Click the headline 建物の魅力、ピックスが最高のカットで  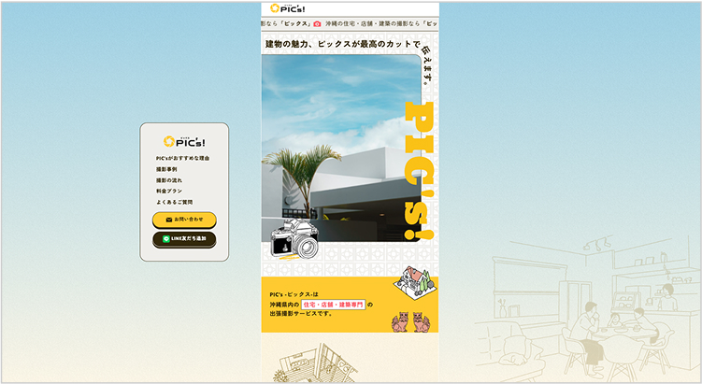(342, 44)
